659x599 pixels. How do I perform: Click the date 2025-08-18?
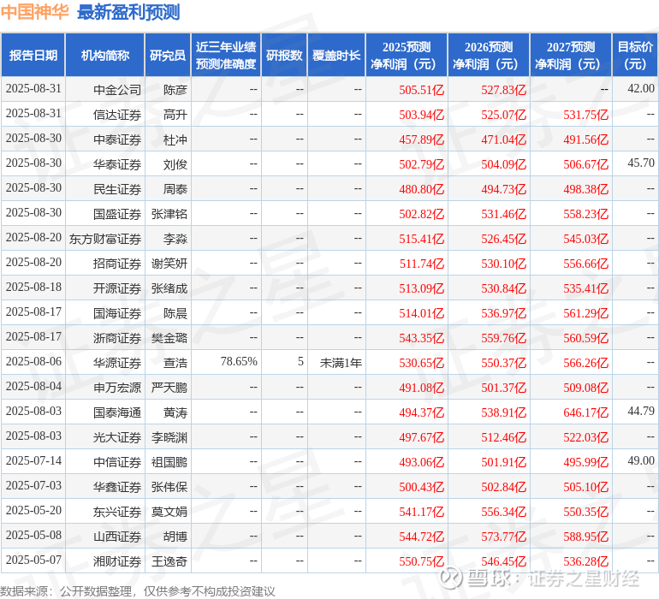click(33, 288)
